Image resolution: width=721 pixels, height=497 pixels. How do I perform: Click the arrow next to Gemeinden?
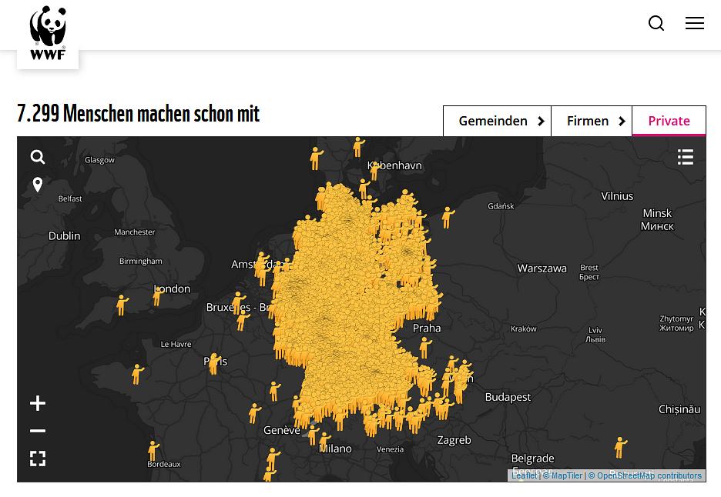tap(541, 121)
